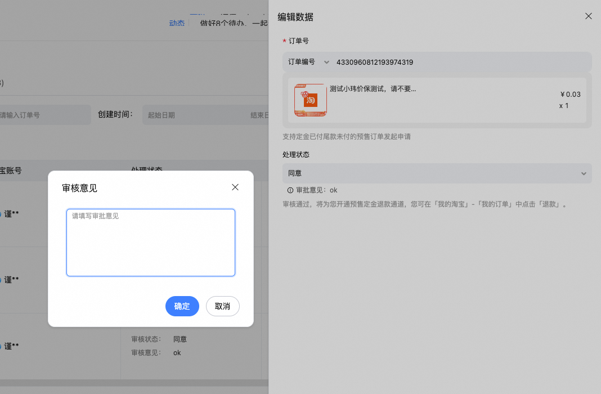
Task: Click the 审核状态 同意 text in table
Action: coord(180,339)
